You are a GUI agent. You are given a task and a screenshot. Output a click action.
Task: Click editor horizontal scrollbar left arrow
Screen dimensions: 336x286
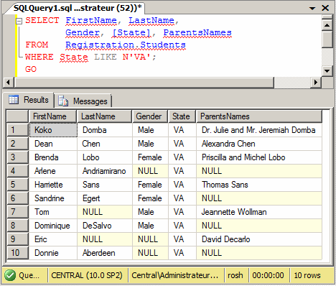pos(8,83)
